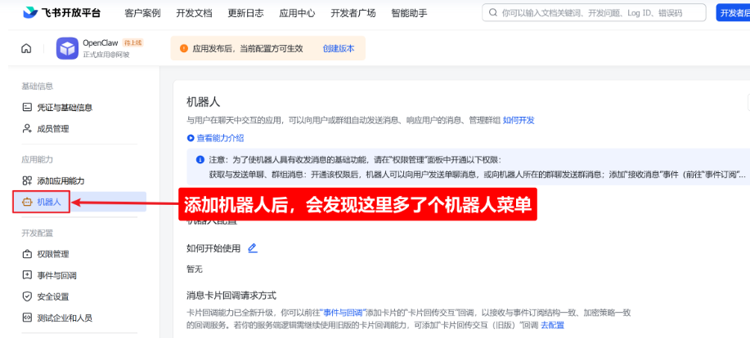The image size is (750, 347).
Task: Click the 创建版本 link
Action: point(339,49)
